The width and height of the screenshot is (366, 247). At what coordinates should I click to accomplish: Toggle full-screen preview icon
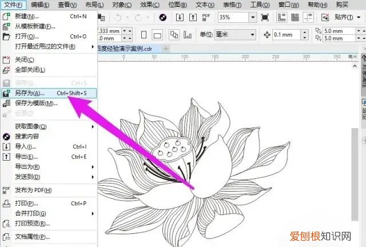[x=265, y=17]
